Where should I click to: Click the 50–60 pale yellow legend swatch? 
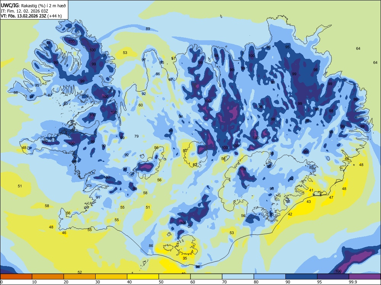[x=174, y=277]
